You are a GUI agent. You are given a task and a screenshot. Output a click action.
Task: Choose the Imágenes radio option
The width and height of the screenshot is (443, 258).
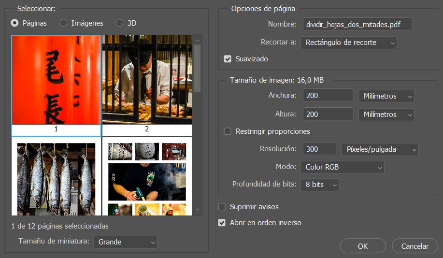(63, 23)
